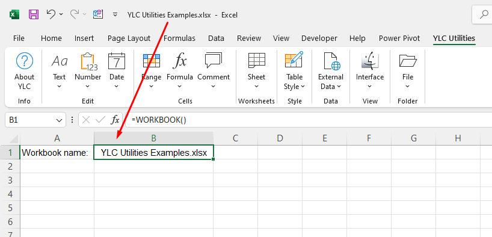Viewport: 492px width, 237px height.
Task: Expand the dropdown arrow under Formula
Action: [180, 87]
